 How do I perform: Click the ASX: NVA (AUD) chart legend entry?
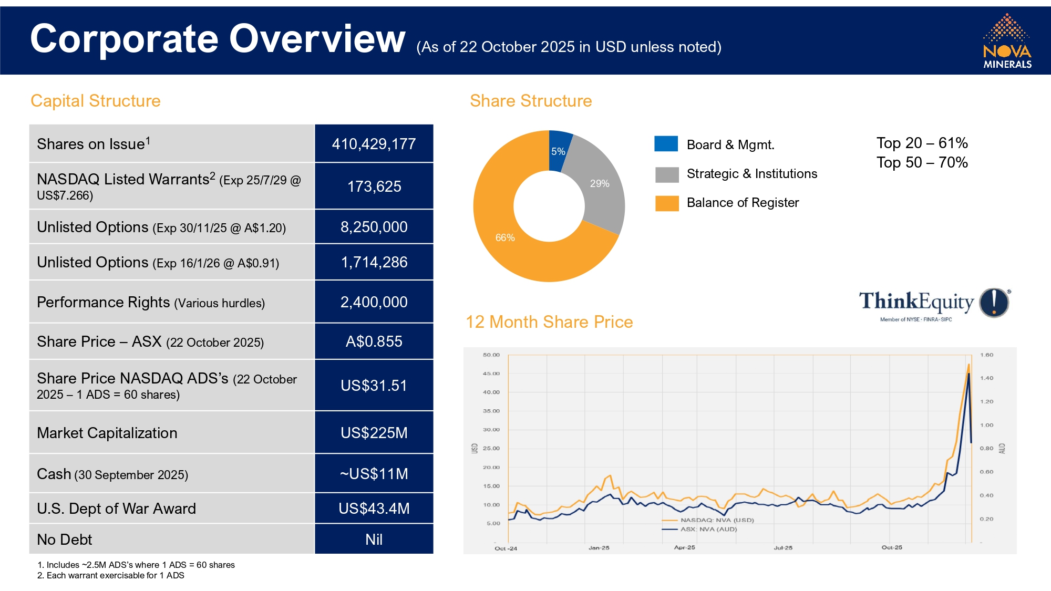(x=708, y=529)
